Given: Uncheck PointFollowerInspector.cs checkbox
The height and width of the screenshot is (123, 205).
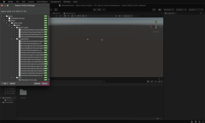Looking at the screenshot, I should pyautogui.click(x=17, y=50).
